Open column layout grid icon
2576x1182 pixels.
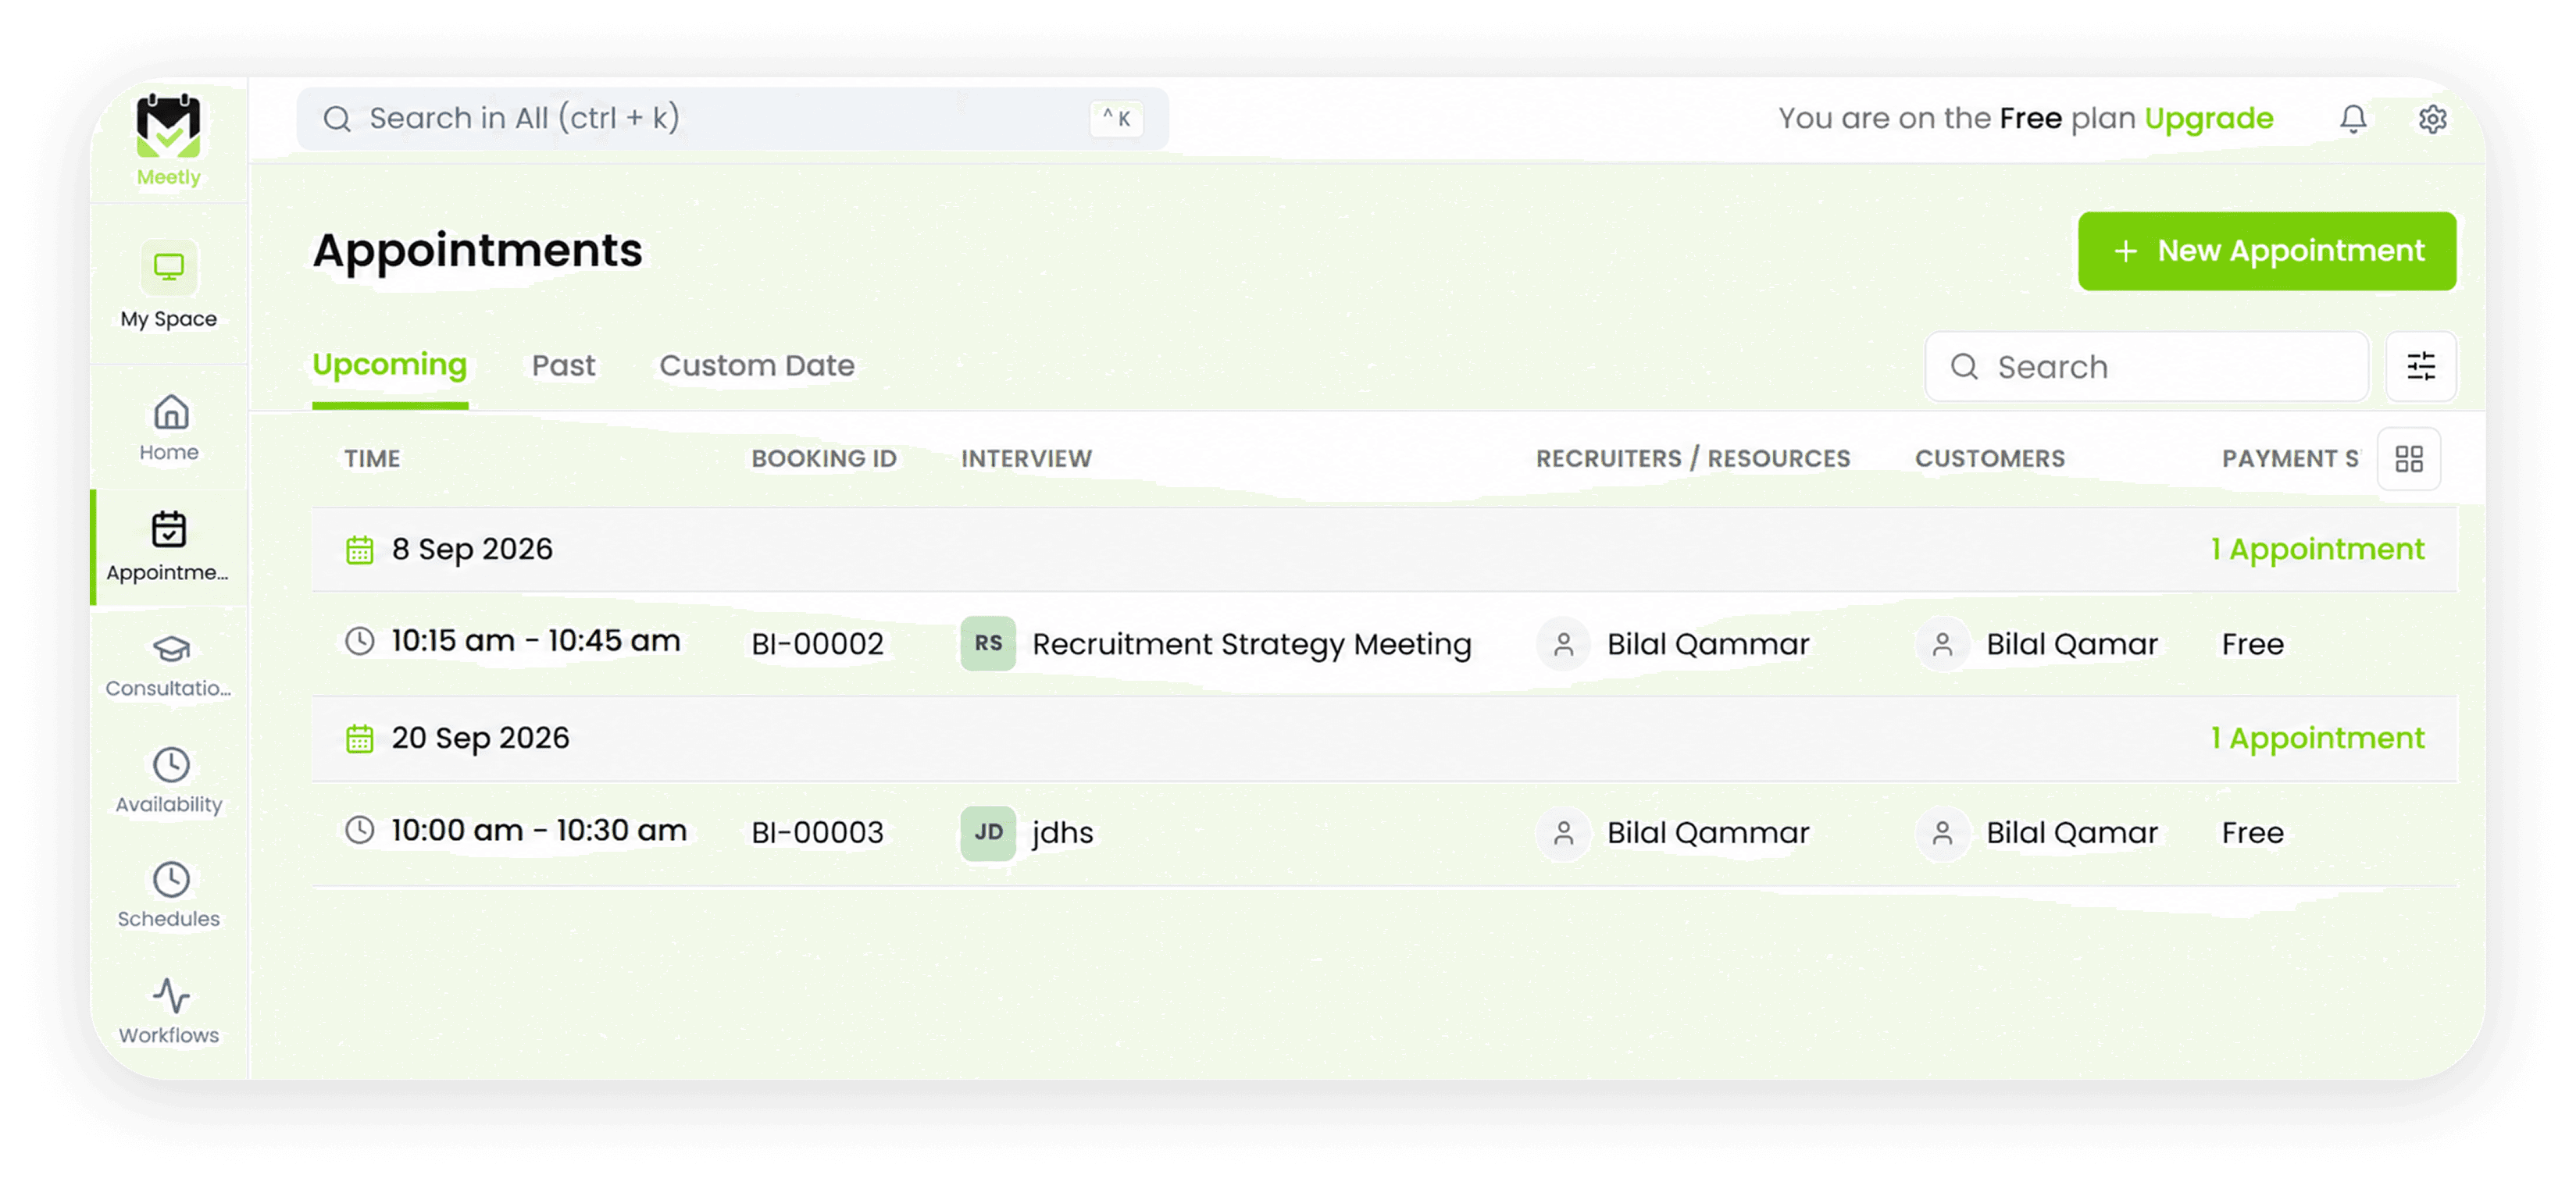[2409, 458]
